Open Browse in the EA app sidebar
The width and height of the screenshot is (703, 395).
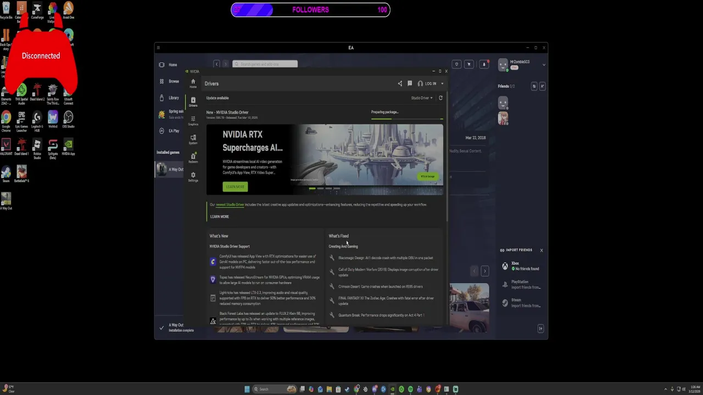169,81
